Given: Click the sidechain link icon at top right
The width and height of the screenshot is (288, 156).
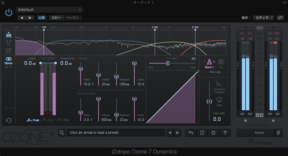Looking at the screenshot, I should click(x=280, y=18).
